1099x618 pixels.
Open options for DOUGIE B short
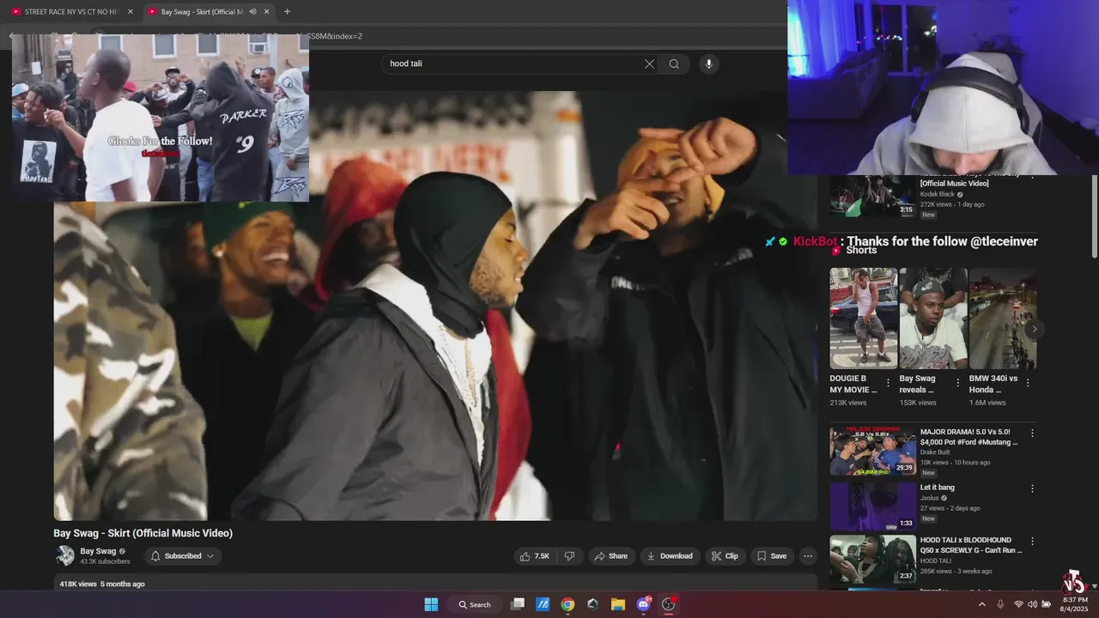(889, 382)
